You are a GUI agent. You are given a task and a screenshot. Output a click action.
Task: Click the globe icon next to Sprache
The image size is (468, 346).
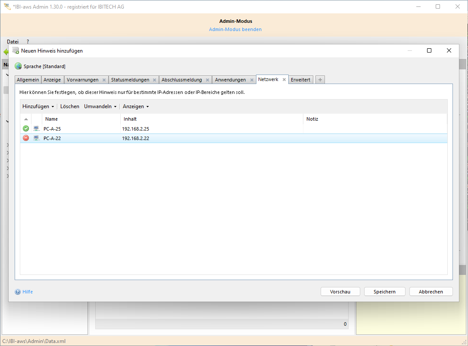[x=18, y=66]
